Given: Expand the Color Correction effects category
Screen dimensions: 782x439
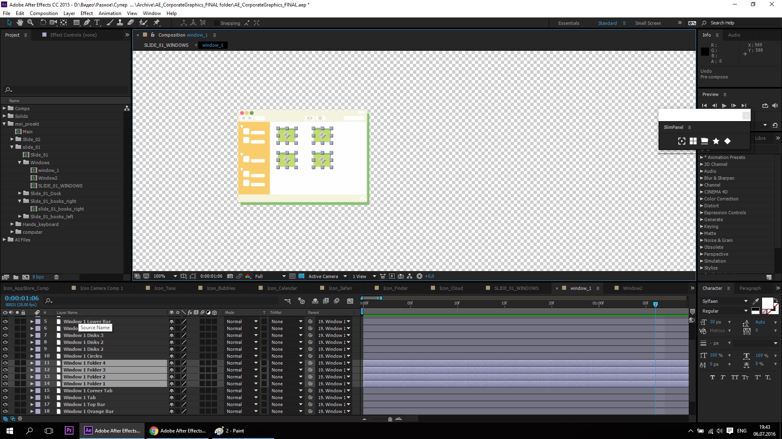Looking at the screenshot, I should [702, 199].
